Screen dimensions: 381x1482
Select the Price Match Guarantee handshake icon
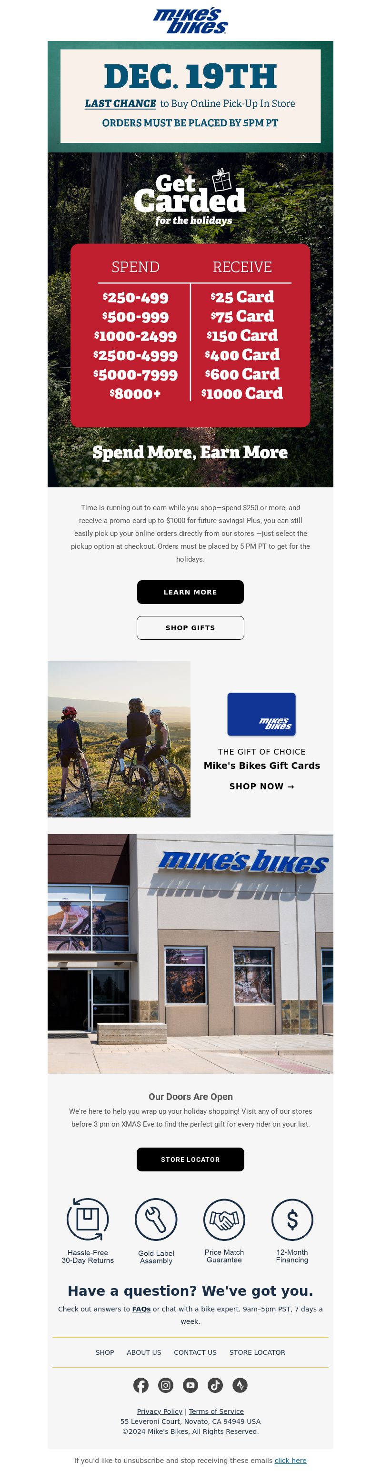coord(224,1219)
